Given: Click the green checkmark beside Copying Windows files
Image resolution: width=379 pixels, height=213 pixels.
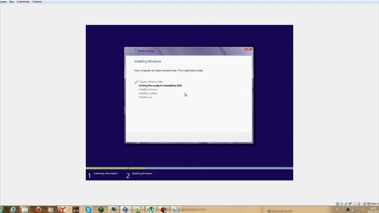Looking at the screenshot, I should (x=136, y=82).
